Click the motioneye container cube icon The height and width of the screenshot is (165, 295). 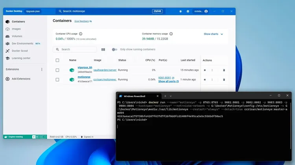pos(72,80)
